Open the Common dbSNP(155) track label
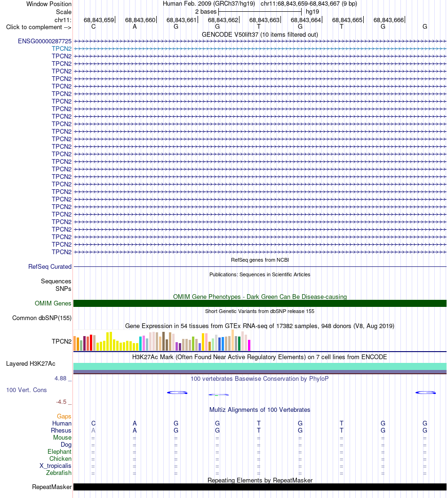Image resolution: width=447 pixels, height=498 pixels. tap(41, 318)
